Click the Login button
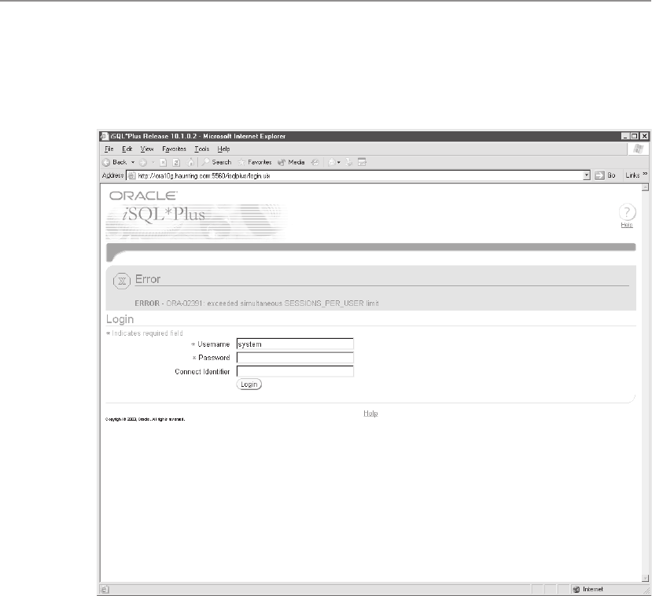Image resolution: width=652 pixels, height=596 pixels. [249, 384]
